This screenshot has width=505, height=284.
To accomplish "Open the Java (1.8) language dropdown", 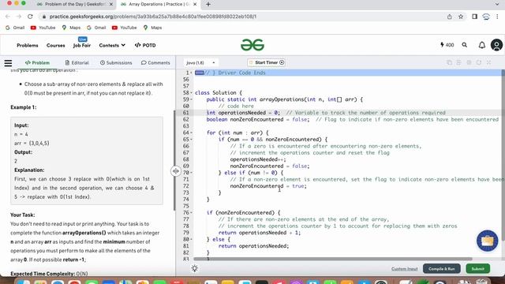I will pos(200,62).
